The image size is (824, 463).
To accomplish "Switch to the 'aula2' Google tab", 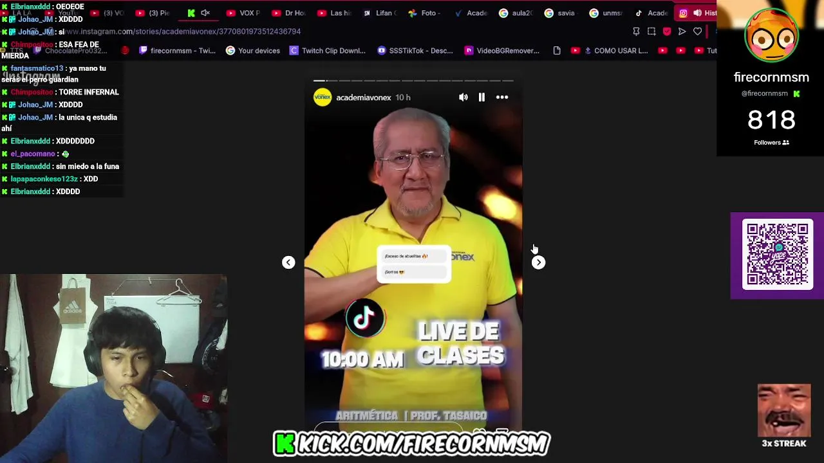I will [515, 13].
